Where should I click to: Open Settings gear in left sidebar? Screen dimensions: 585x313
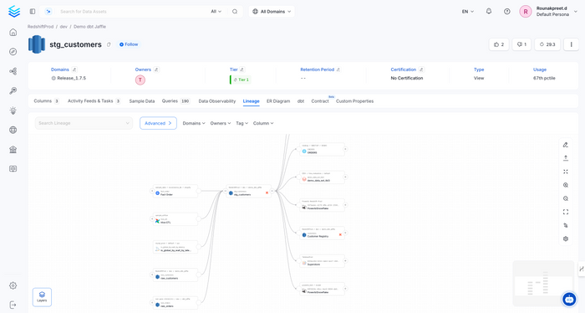pyautogui.click(x=13, y=285)
